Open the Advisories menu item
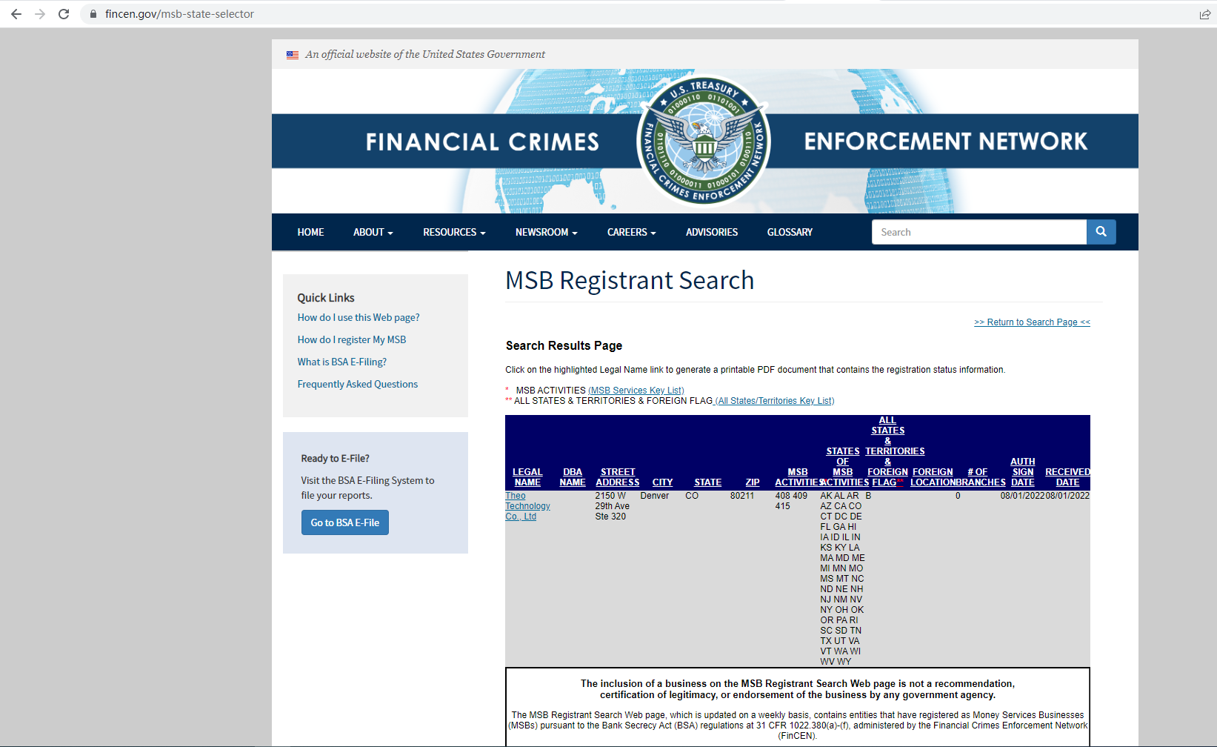The image size is (1217, 747). tap(711, 232)
